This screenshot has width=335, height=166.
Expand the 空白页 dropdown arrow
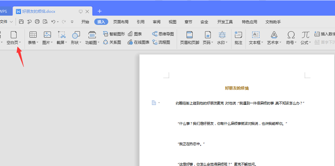(x=20, y=43)
